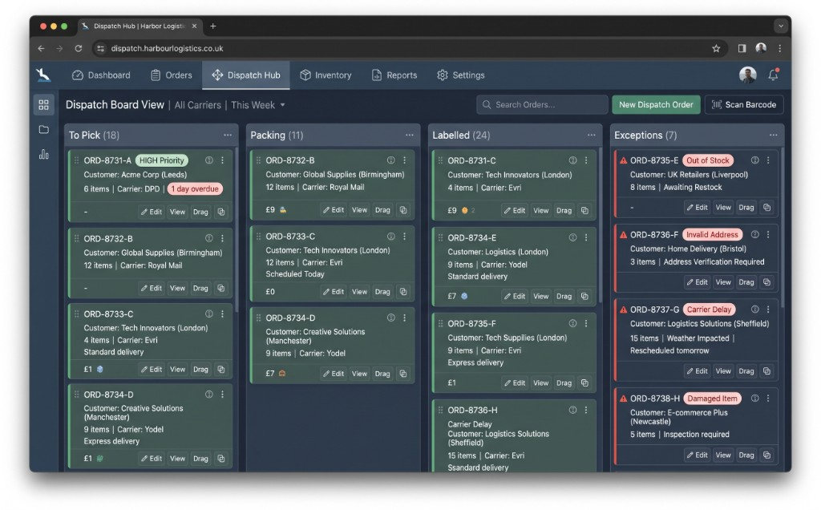Click Customer: Acme Corp (Leeds) text

pyautogui.click(x=135, y=175)
